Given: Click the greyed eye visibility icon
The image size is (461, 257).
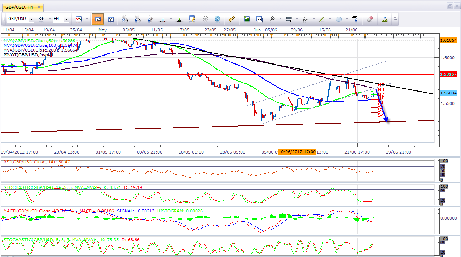Looking at the screenshot, I should pos(205,19).
